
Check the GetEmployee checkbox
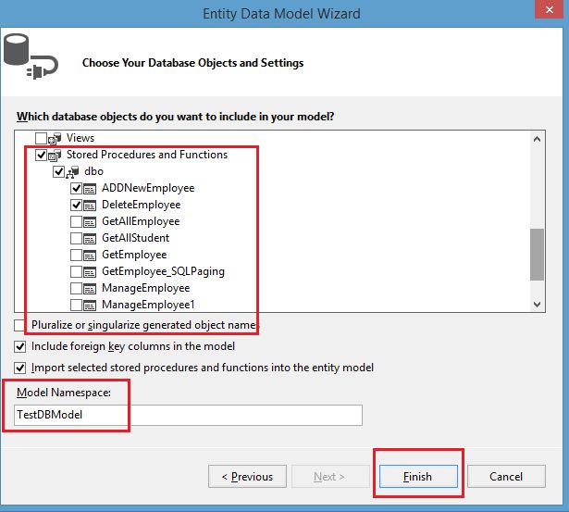76,255
